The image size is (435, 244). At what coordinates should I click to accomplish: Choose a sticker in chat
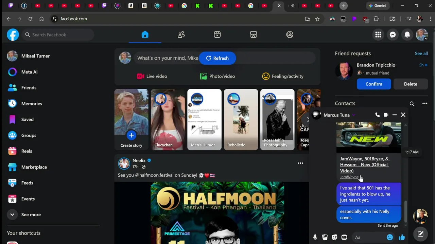[x=335, y=238]
